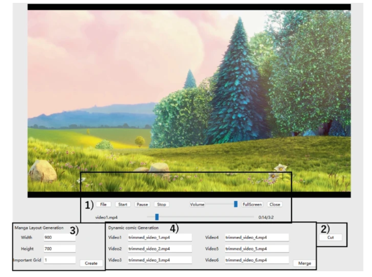
Task: Click the Create manga layout button
Action: coord(91,263)
